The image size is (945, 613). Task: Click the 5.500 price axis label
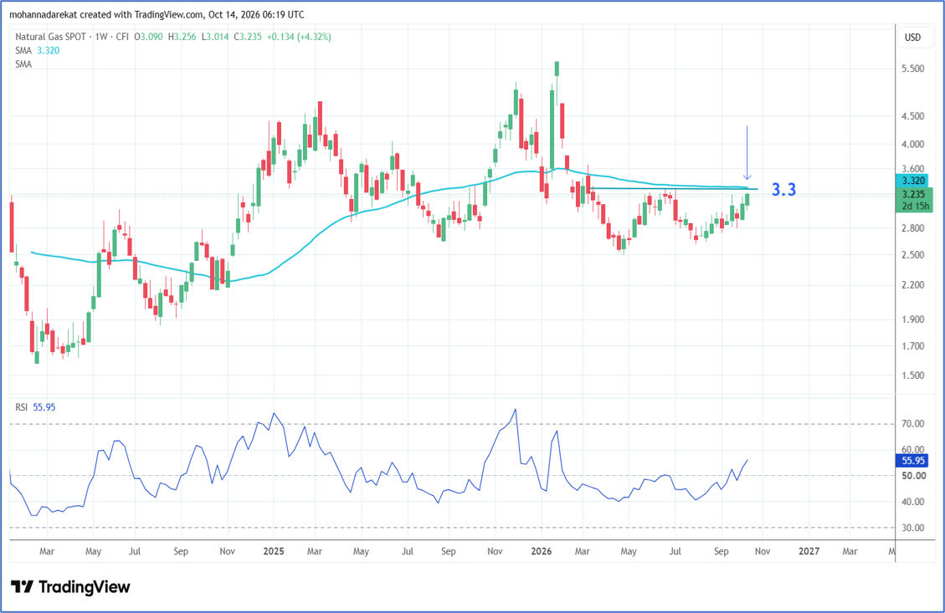[913, 69]
